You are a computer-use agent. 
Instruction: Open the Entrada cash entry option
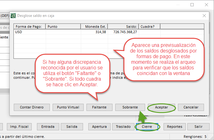click(48, 127)
